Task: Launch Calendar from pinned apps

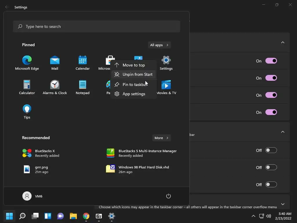Action: click(x=83, y=63)
